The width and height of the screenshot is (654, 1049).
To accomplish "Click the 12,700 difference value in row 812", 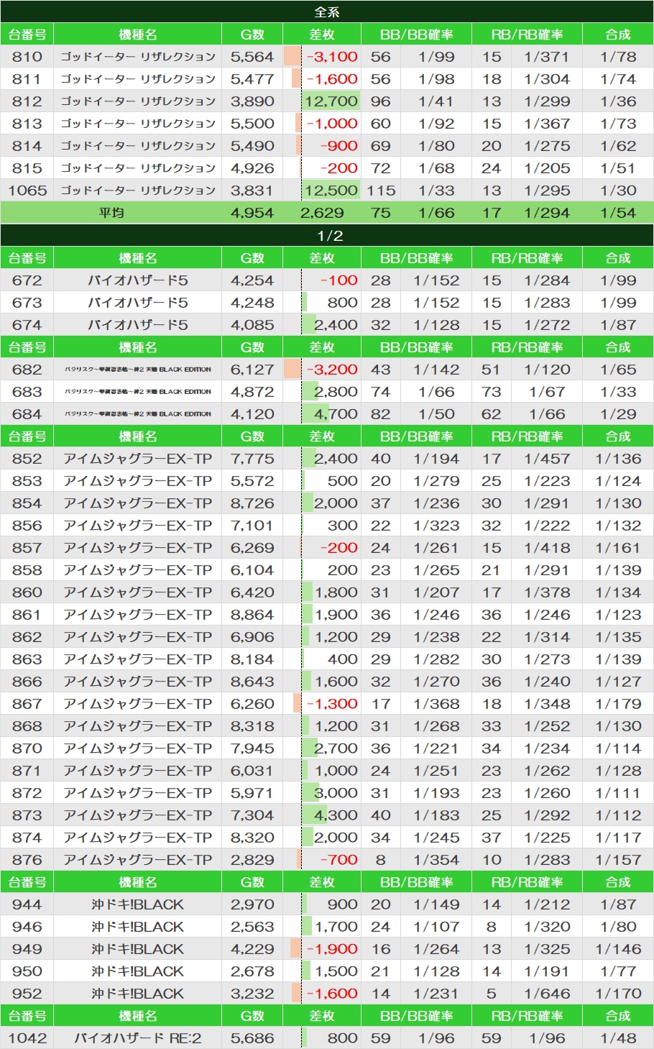I will 331,101.
